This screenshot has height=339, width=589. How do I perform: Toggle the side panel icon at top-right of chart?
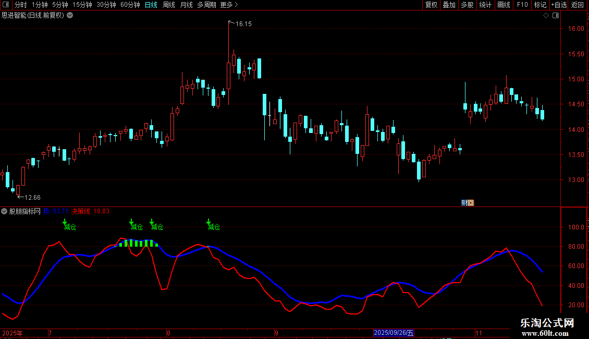[x=556, y=16]
